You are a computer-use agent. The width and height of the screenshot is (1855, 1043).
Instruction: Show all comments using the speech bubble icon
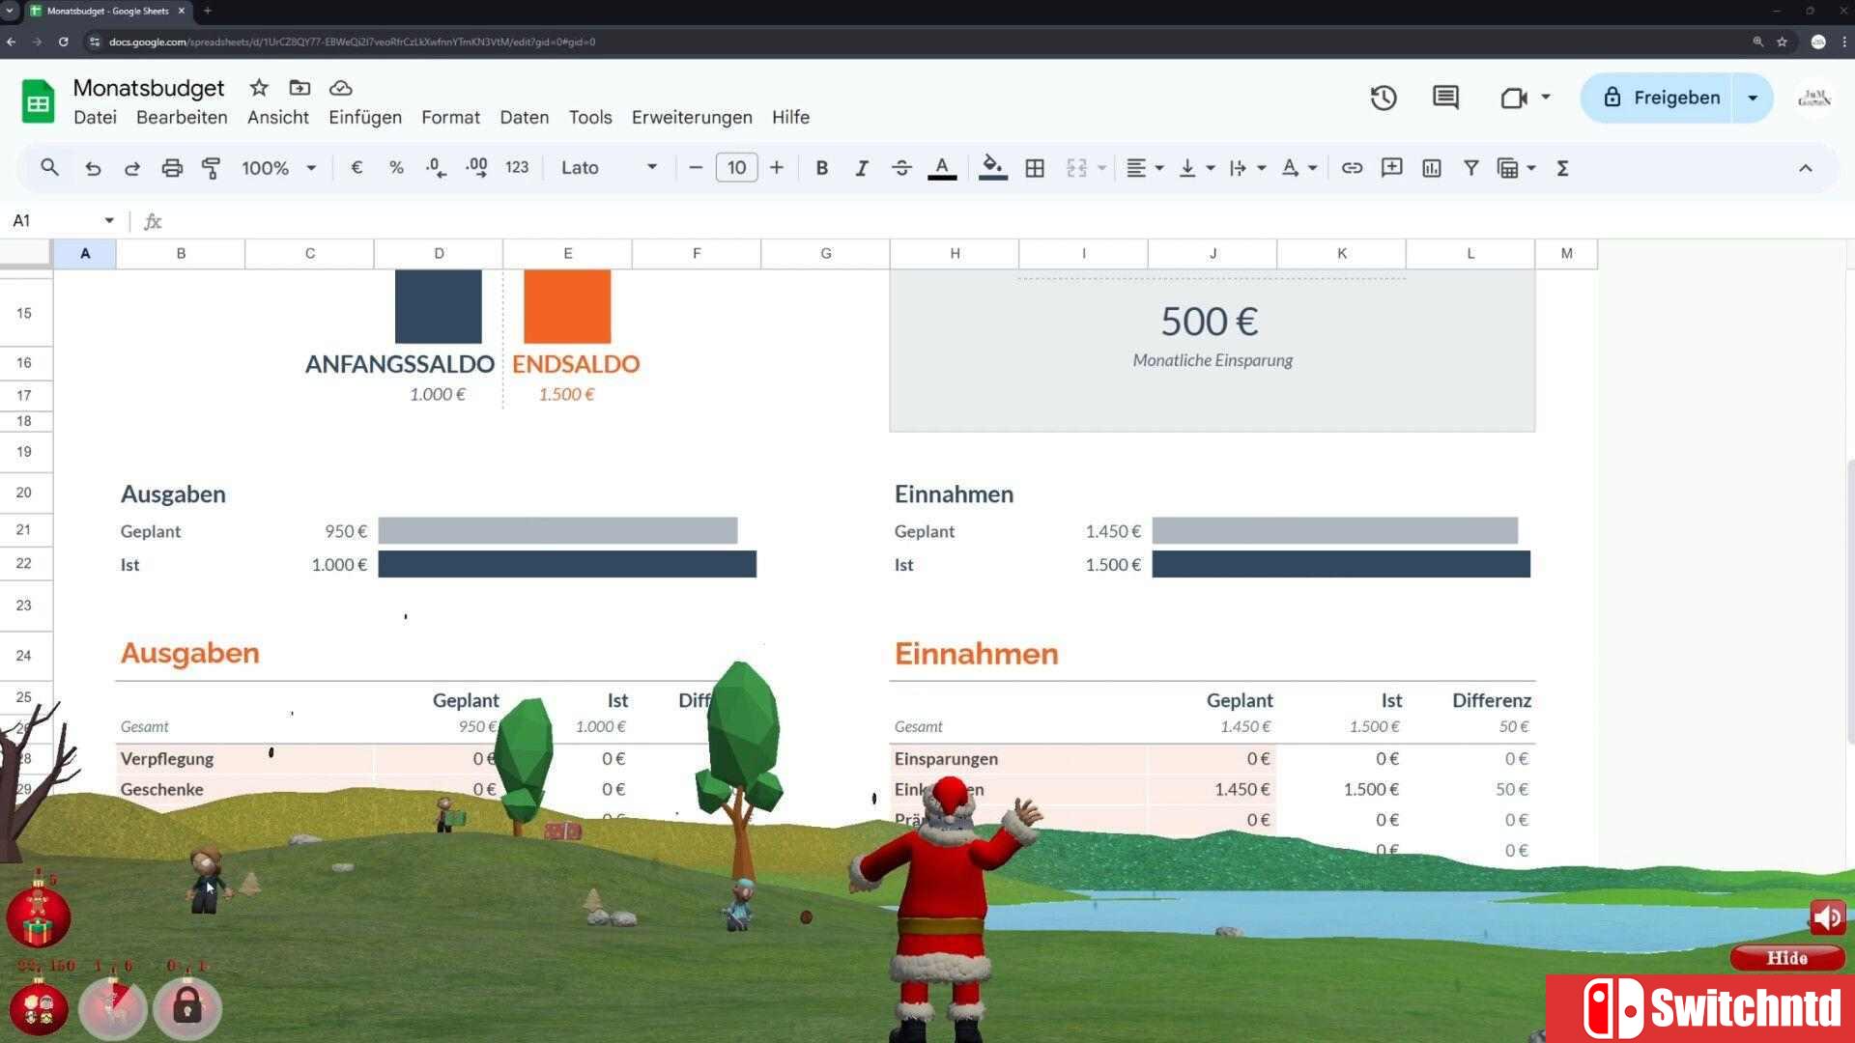(1445, 98)
